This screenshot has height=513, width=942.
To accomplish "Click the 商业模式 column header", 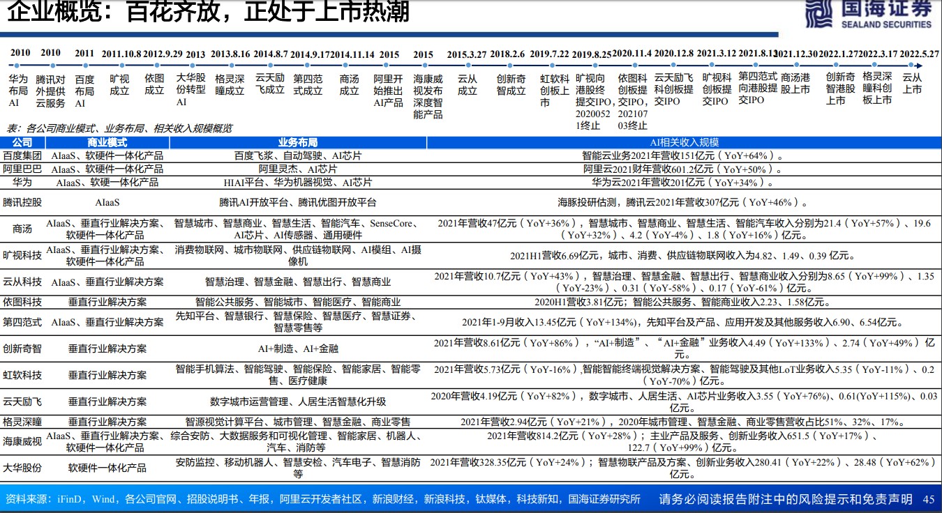I will pos(107,142).
